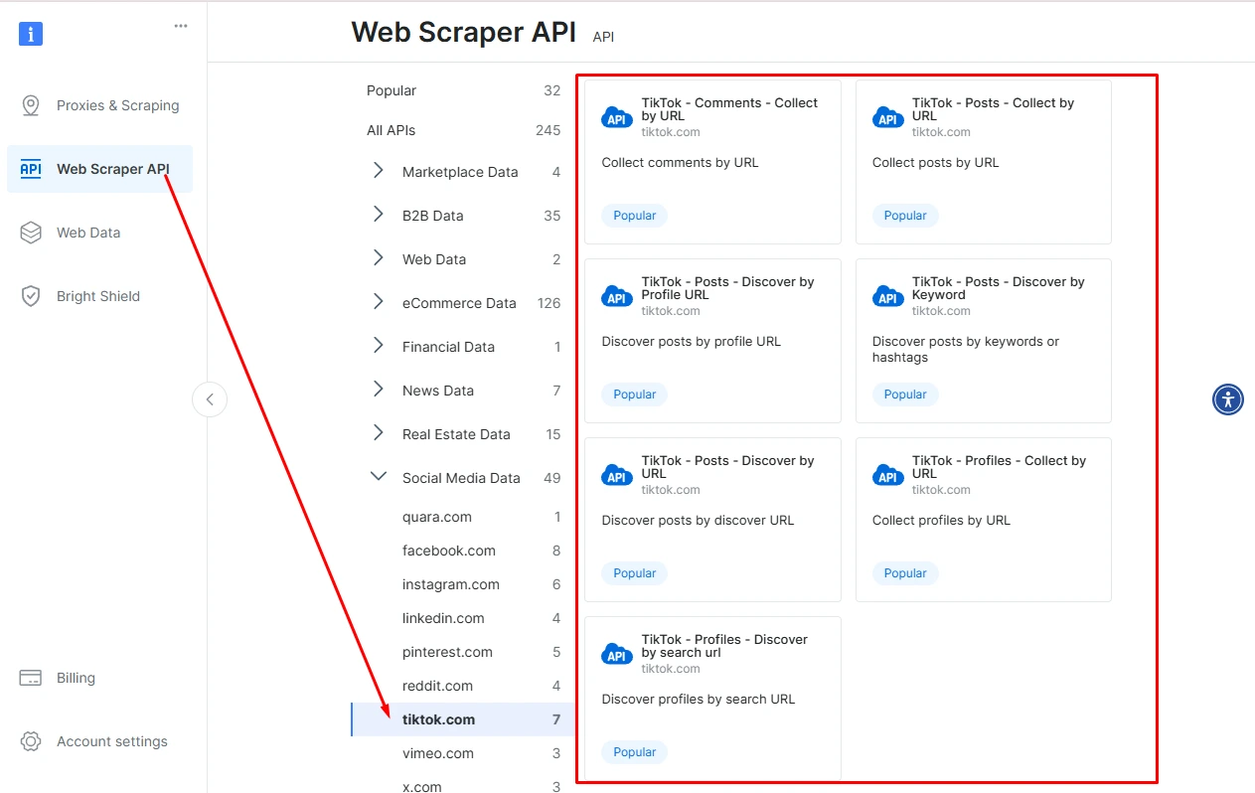
Task: Click Popular tag on Posts Collect by URL card
Action: pyautogui.click(x=905, y=216)
